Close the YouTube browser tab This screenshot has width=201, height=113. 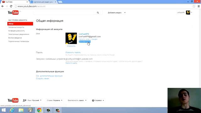point(27,2)
